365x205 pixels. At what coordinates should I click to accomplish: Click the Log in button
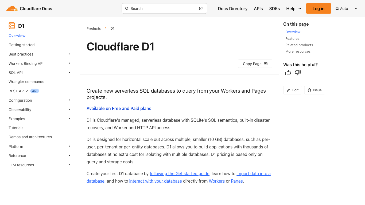point(319,9)
